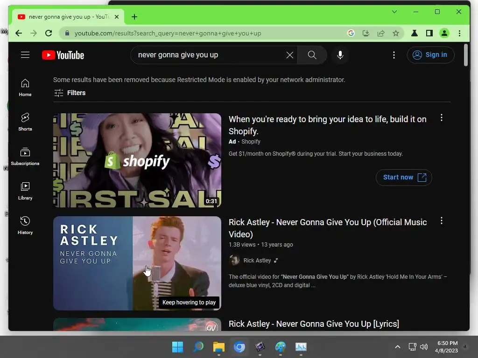Open more options for the Shopify ad

(x=442, y=118)
